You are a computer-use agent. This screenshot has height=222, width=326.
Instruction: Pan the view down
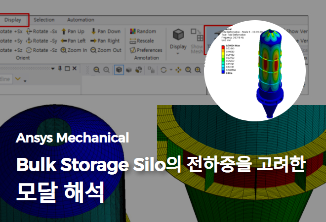pos(106,32)
